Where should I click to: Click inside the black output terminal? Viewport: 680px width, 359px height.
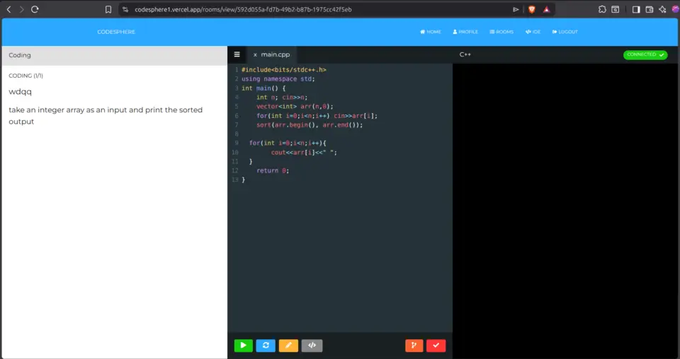566,211
